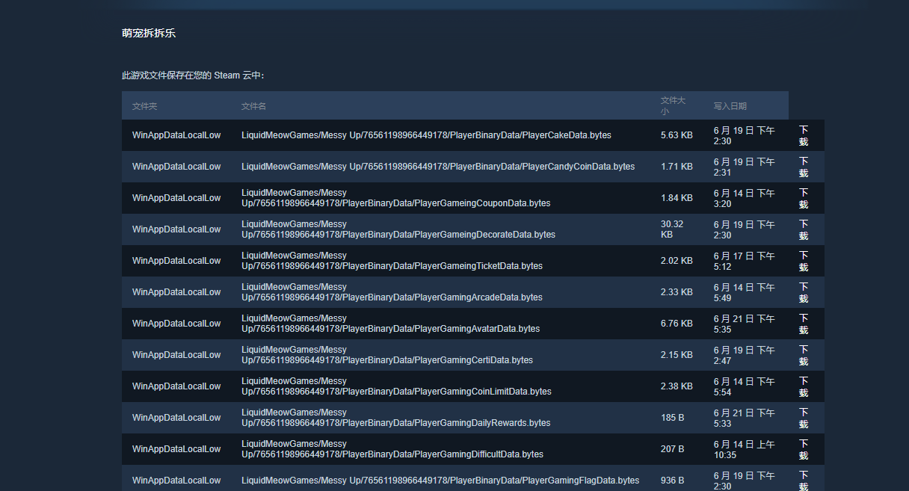Select the PlayerGamingCoinLimitData.bytes file path
Screen dimensions: 909x491
click(x=397, y=386)
